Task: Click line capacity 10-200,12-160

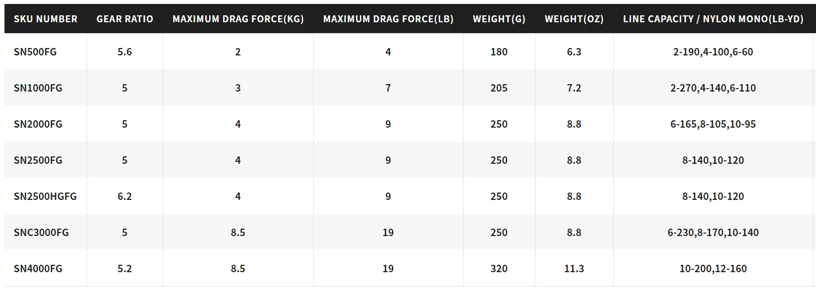Action: coord(713,269)
